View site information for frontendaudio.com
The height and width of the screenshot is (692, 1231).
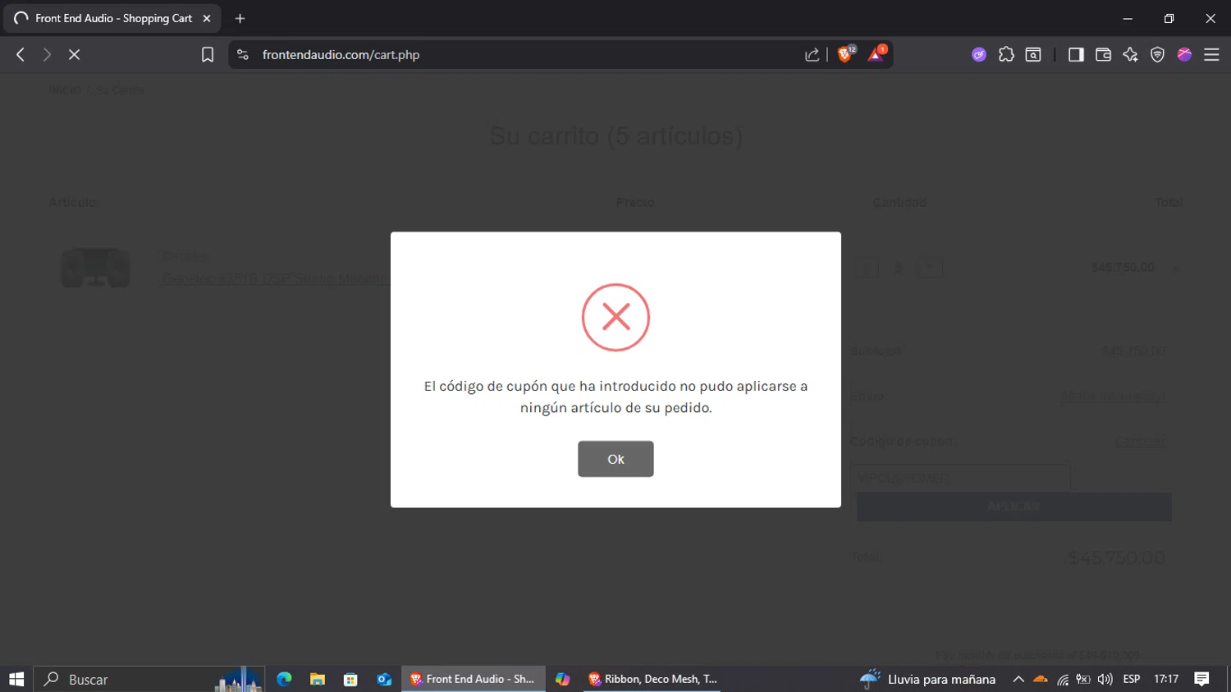[242, 54]
